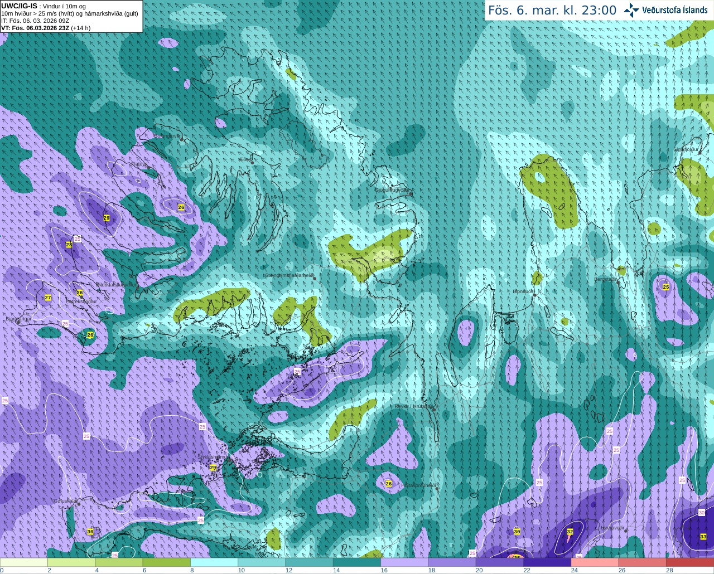The width and height of the screenshot is (714, 574).
Task: Pick the olive 6–8 m/s legend swatch
Action: tap(167, 562)
